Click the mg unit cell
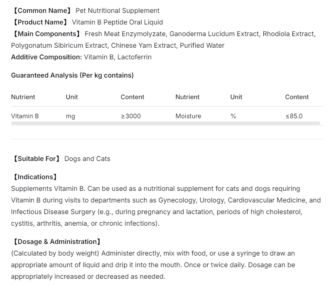Image resolution: width=331 pixels, height=285 pixels. [71, 116]
